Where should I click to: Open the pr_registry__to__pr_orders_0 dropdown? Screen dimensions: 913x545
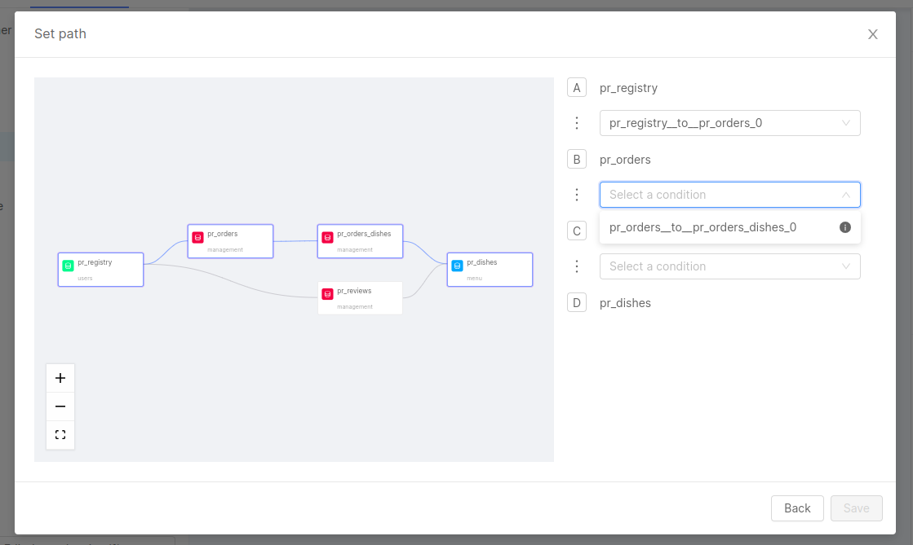point(729,122)
